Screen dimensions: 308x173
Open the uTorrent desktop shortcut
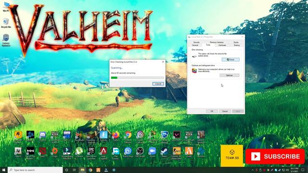(x=79, y=152)
